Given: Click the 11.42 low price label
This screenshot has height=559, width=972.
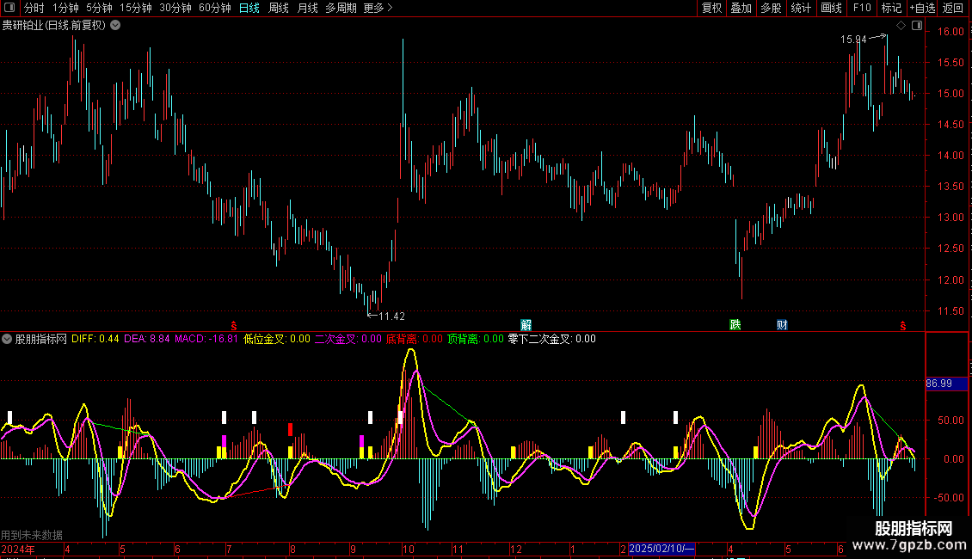Looking at the screenshot, I should [391, 316].
